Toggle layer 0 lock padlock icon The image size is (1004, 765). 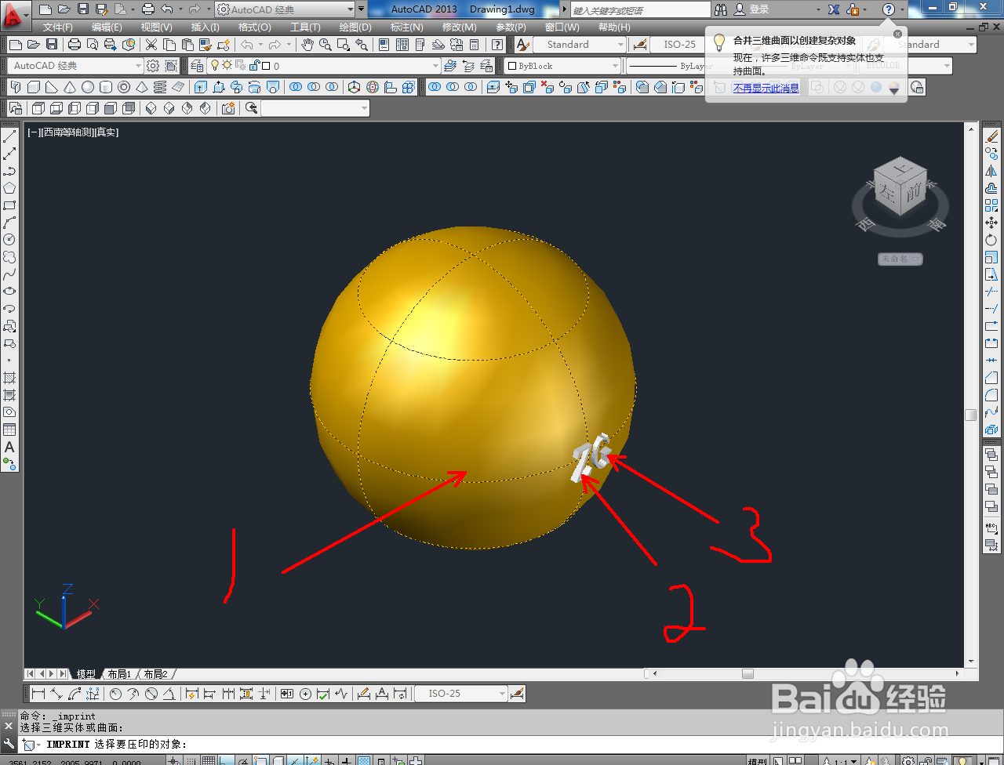pyautogui.click(x=255, y=66)
